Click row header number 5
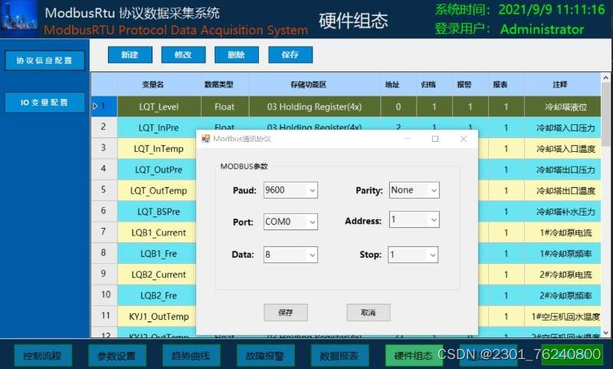Viewport: 613px width, 369px height. click(x=104, y=189)
